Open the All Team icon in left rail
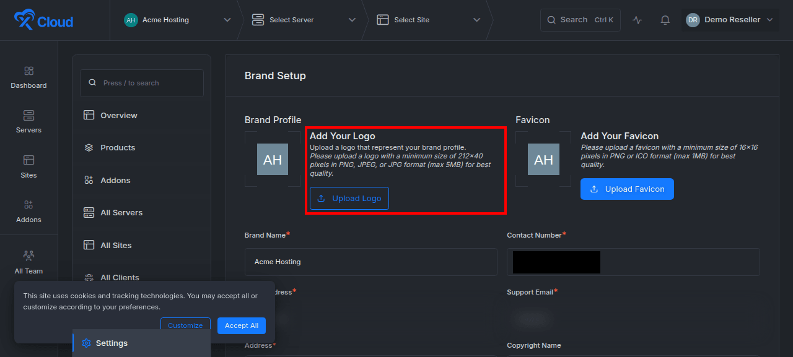The height and width of the screenshot is (357, 793). coord(28,256)
